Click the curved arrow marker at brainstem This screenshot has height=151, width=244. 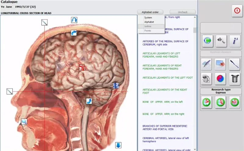point(89,101)
